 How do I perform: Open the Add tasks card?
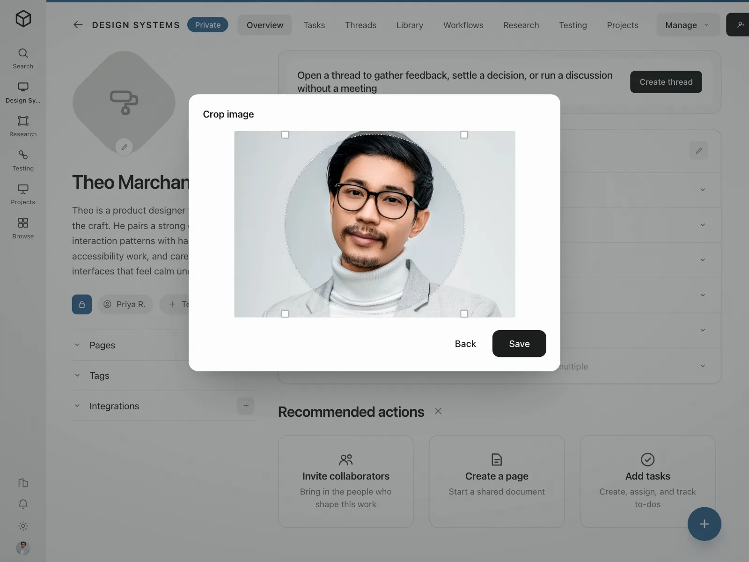point(648,481)
